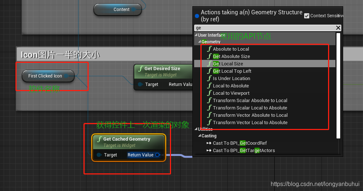This screenshot has width=363, height=191.
Task: Click the Icon comment box header
Action: pos(104,55)
